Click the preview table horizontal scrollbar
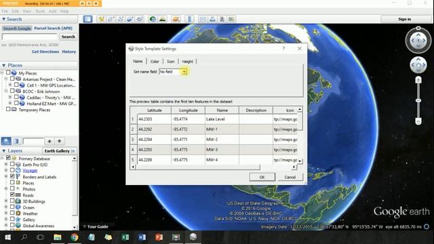 point(198,167)
